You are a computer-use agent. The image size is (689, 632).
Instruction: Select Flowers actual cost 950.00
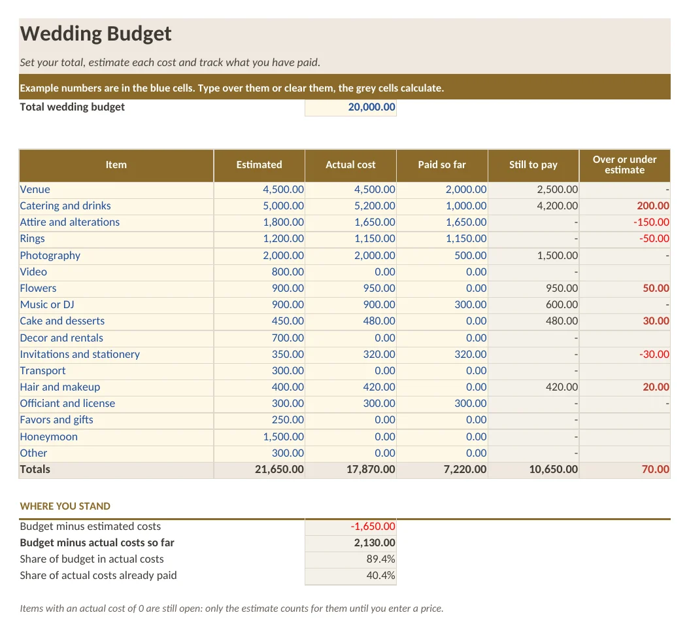(x=350, y=289)
